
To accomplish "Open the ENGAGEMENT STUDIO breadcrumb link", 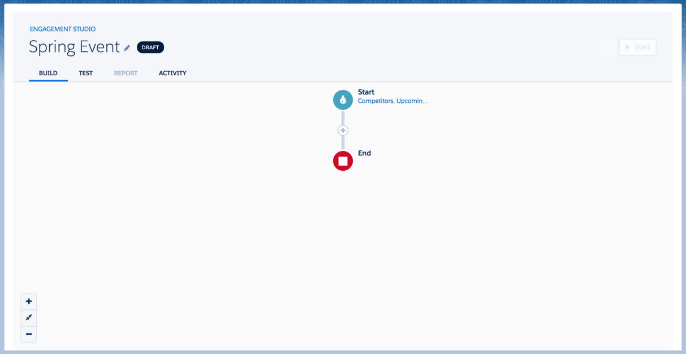I will point(63,29).
